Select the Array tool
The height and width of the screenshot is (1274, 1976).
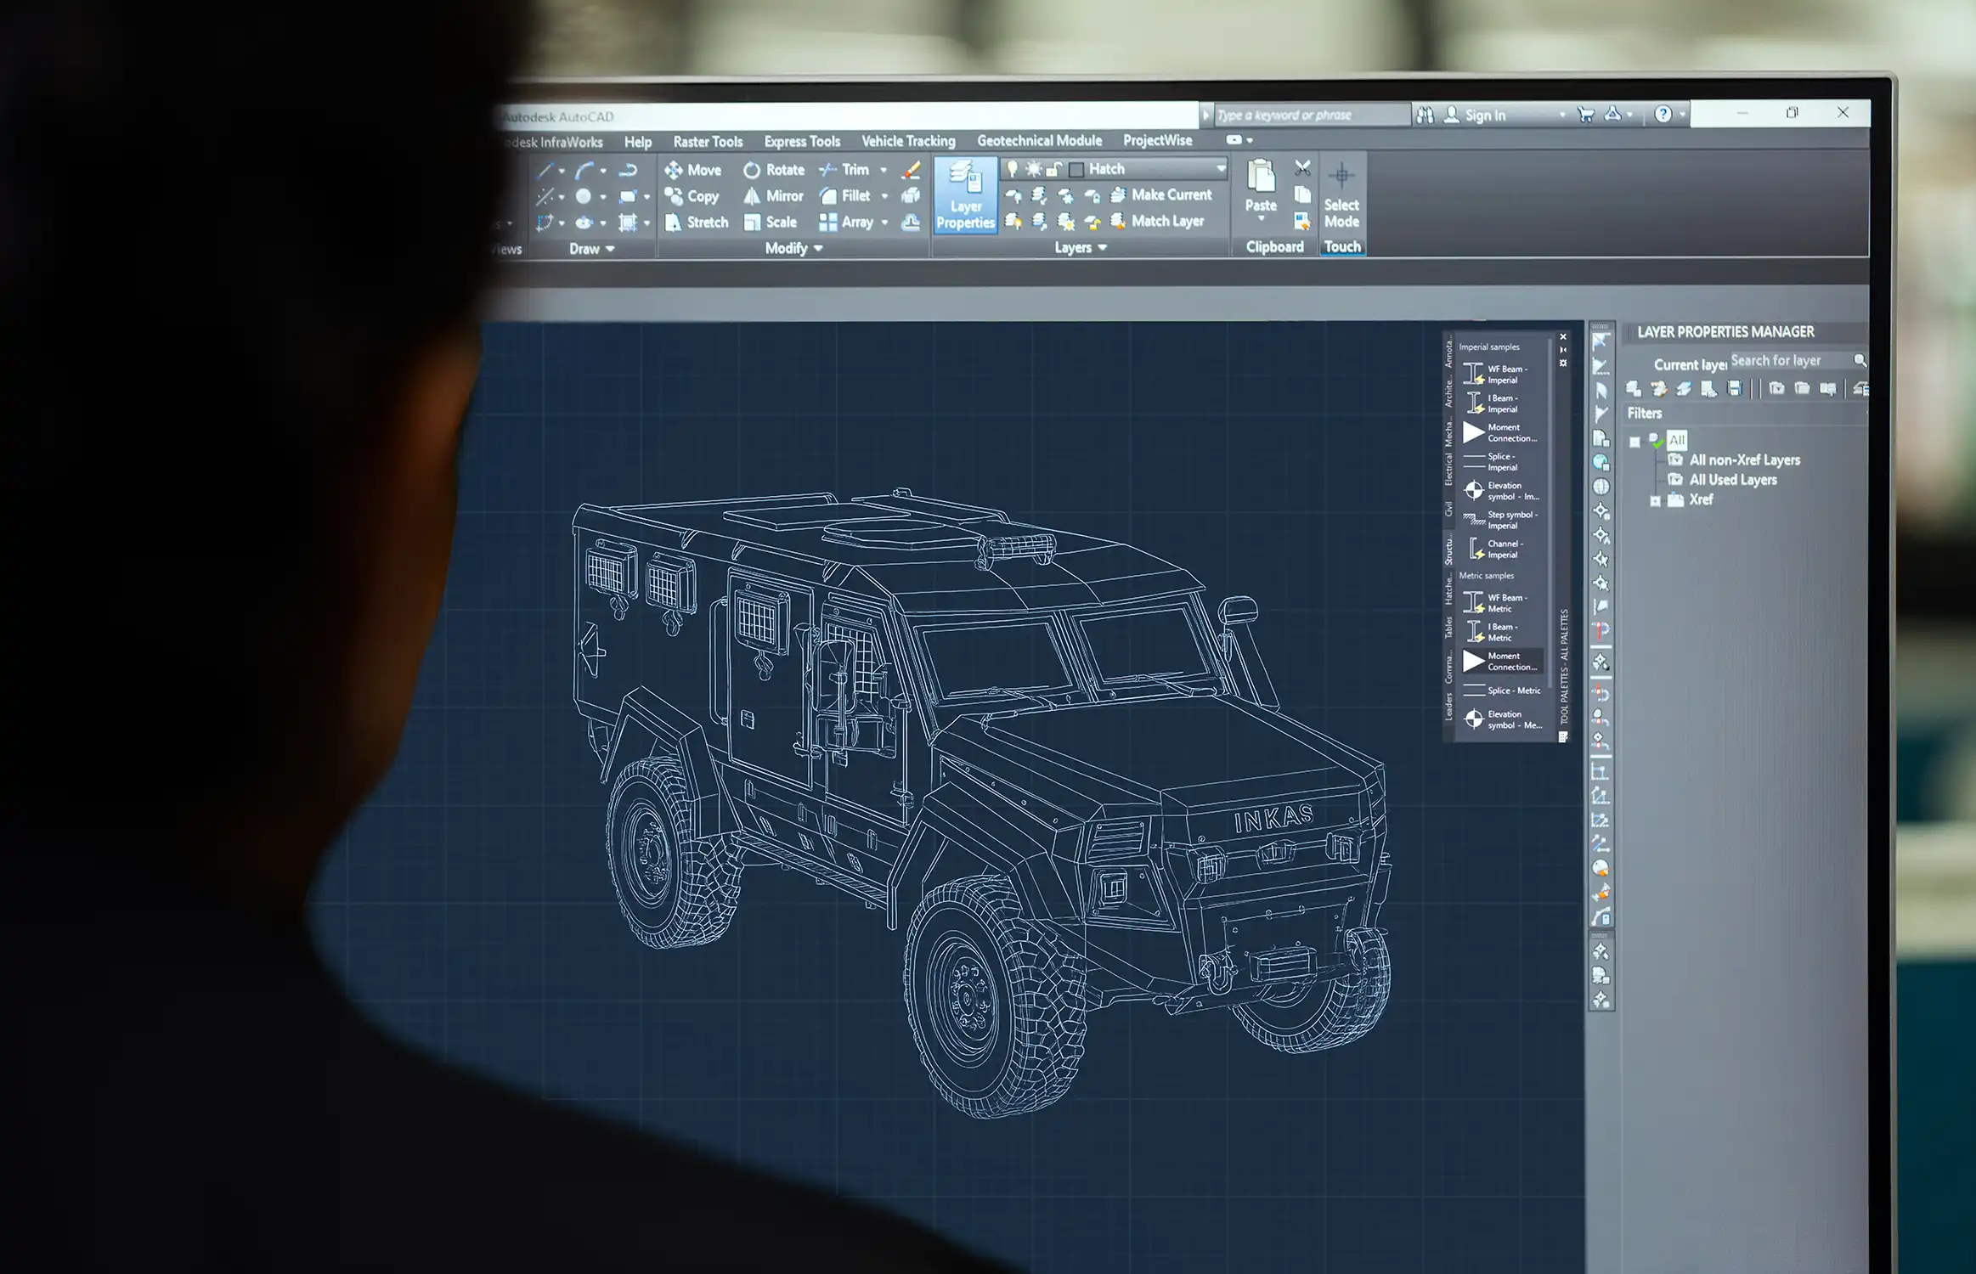point(846,223)
